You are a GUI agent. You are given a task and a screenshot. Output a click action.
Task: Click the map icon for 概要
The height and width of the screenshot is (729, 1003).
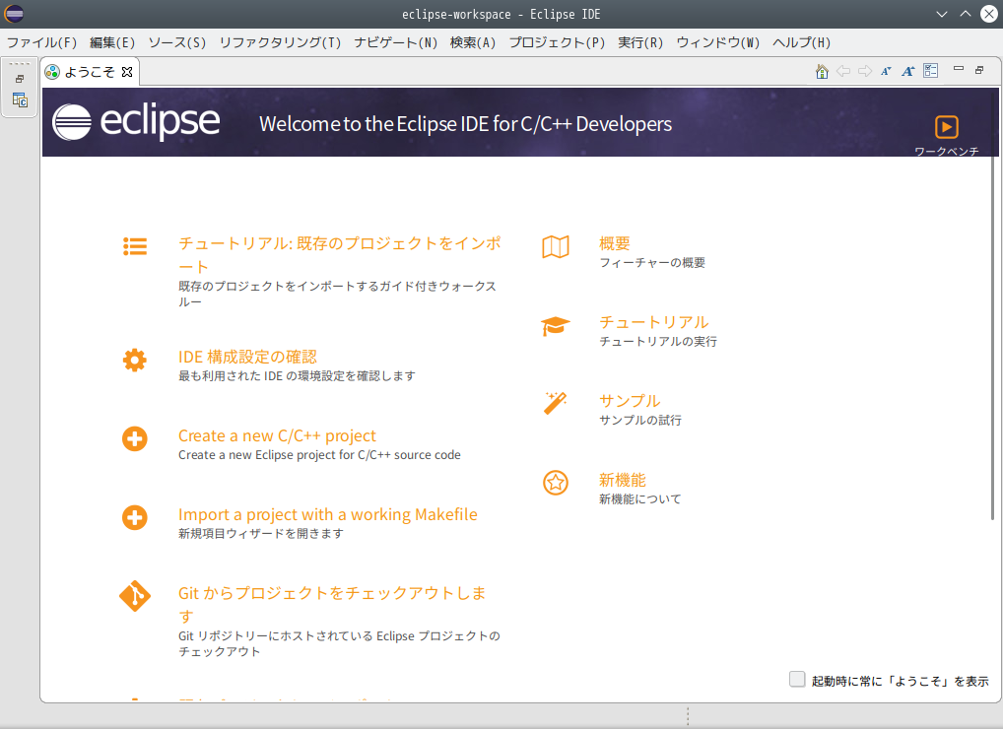coord(556,247)
